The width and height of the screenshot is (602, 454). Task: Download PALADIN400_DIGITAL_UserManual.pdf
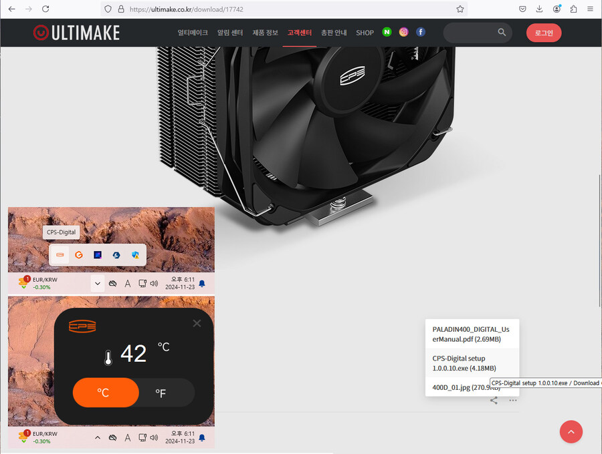(x=471, y=334)
